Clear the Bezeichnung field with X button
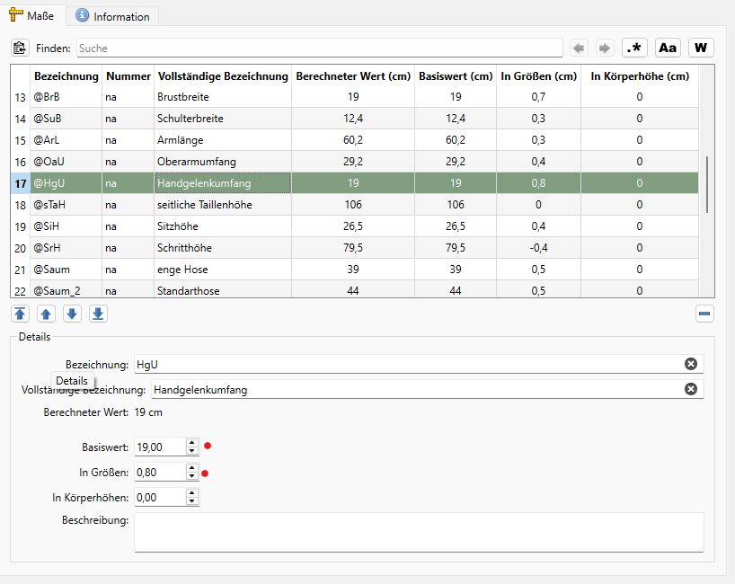This screenshot has width=735, height=584. (691, 364)
